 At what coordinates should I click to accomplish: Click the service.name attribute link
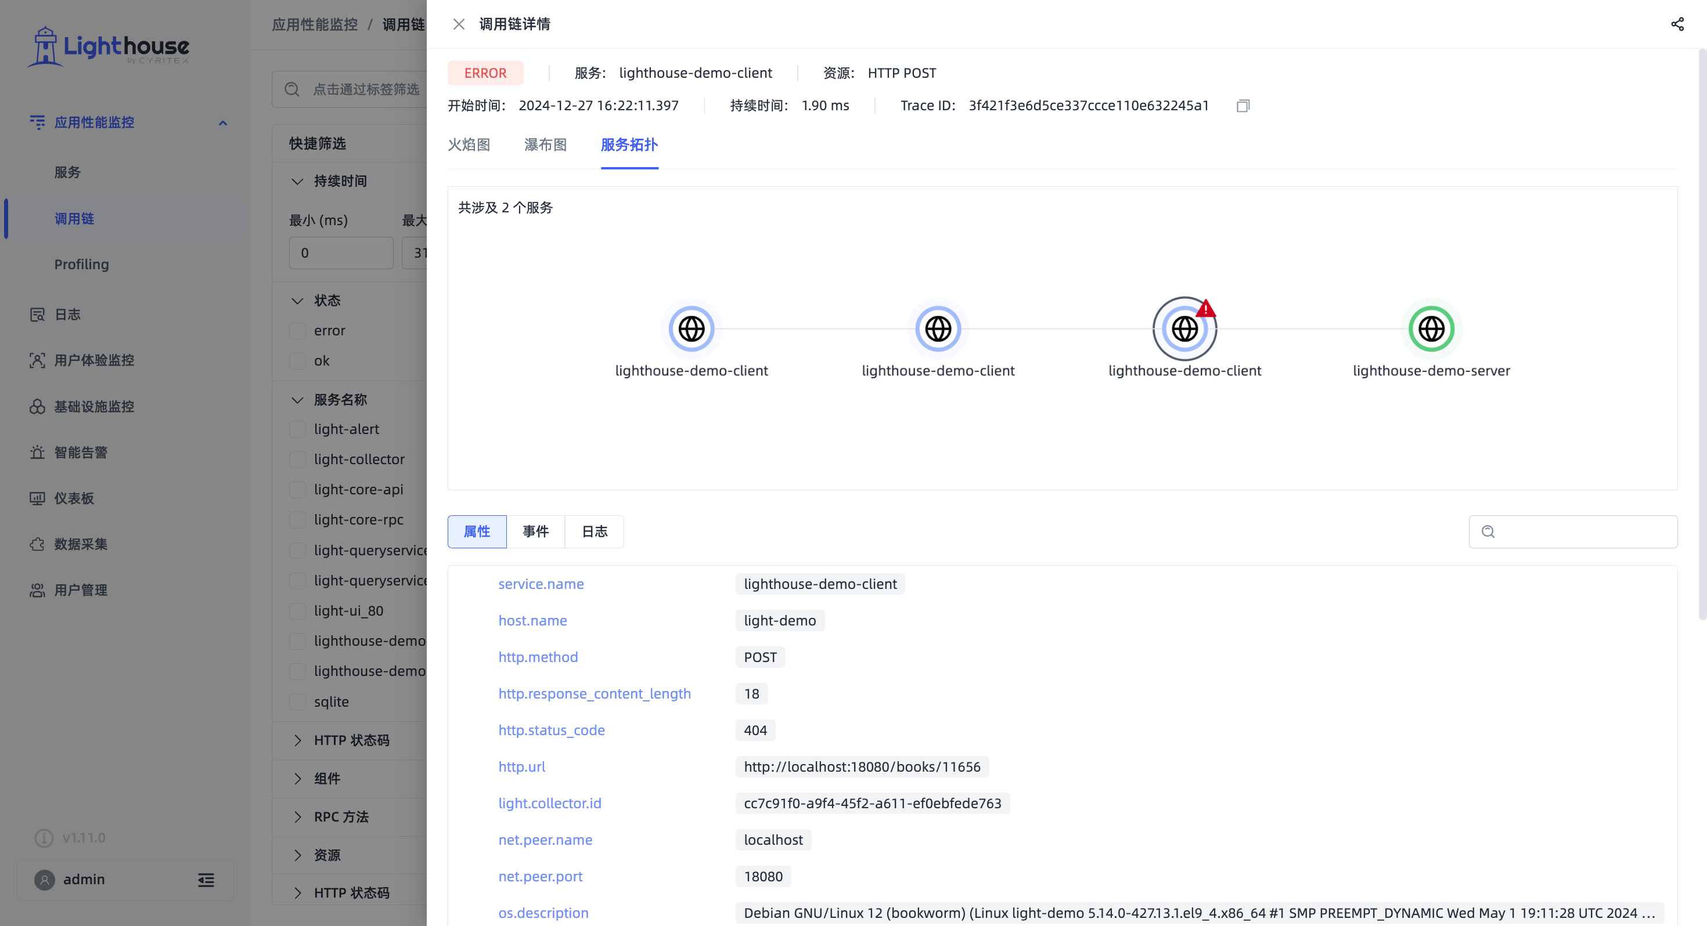(541, 584)
